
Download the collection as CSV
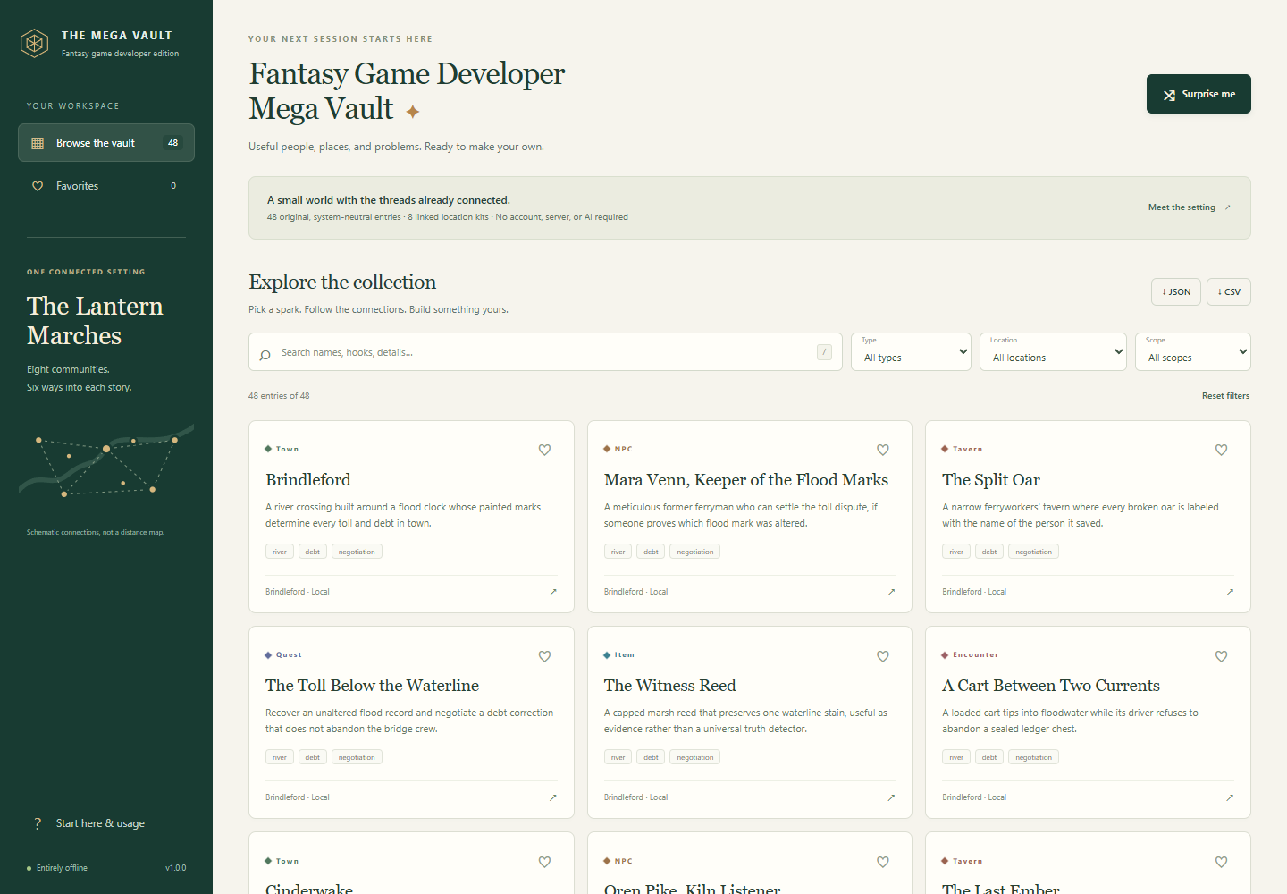click(x=1229, y=292)
